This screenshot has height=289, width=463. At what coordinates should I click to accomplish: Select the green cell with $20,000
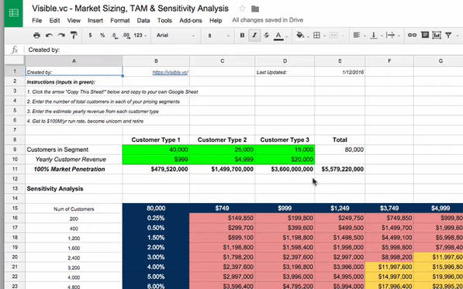[285, 160]
